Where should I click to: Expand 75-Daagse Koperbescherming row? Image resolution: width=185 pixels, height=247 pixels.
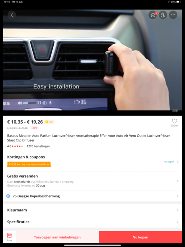[92, 196]
